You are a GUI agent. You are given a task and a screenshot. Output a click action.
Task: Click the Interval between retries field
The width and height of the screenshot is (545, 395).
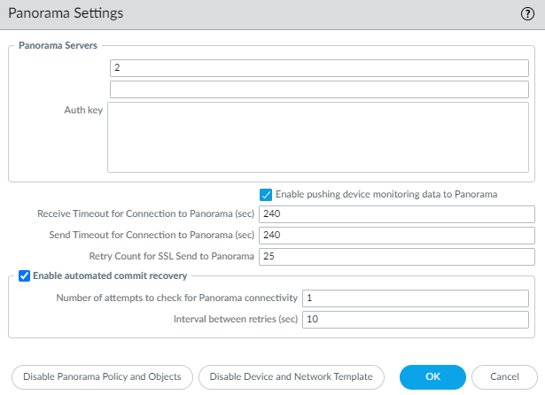tap(418, 318)
